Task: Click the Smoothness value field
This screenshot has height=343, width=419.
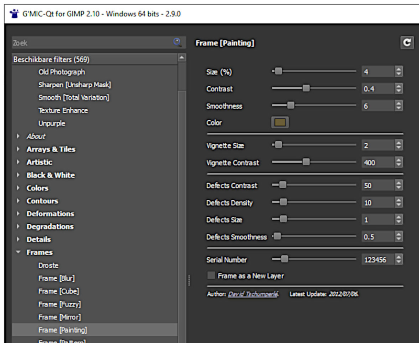Action: [378, 106]
